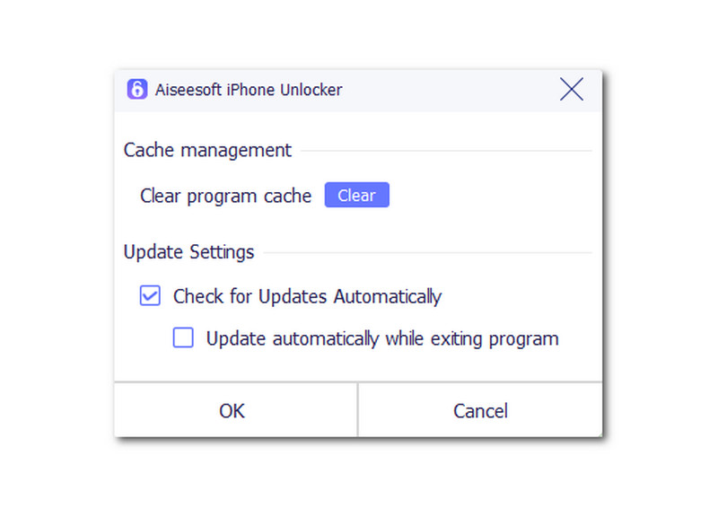Viewport: 718px width, 508px height.
Task: Clear the program cache
Action: (x=356, y=196)
